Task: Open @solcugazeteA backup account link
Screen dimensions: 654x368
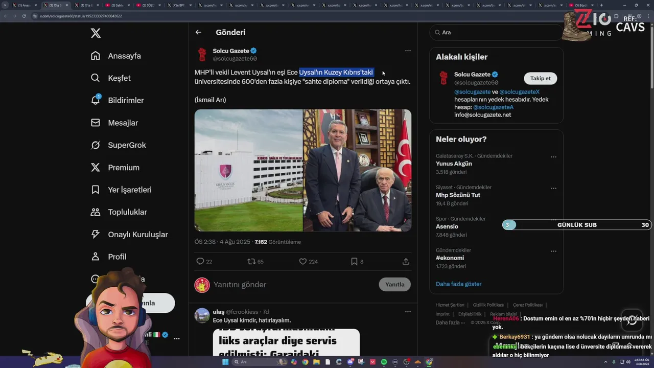Action: pos(493,107)
